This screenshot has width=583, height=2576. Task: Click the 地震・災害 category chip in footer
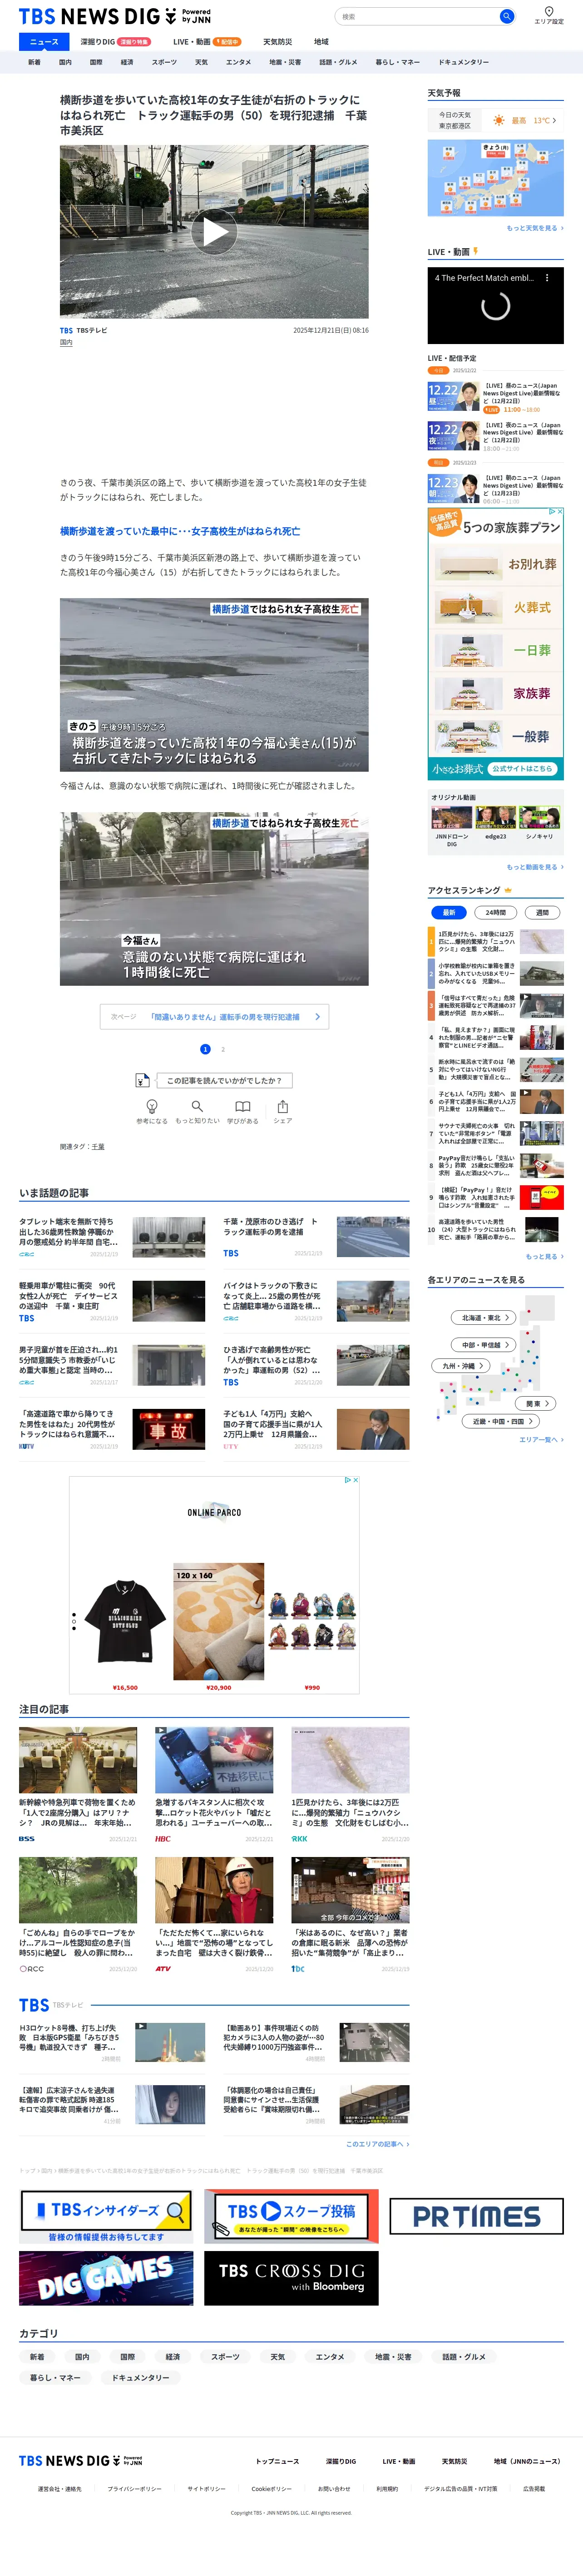[x=393, y=2357]
